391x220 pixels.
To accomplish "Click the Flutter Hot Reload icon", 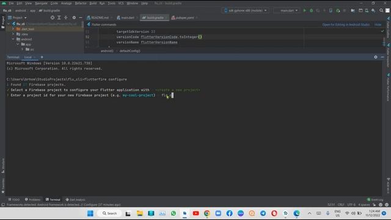I will pos(324,10).
